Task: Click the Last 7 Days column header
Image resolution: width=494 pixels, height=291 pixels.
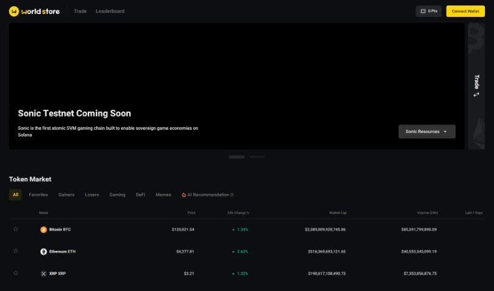Action: 474,213
